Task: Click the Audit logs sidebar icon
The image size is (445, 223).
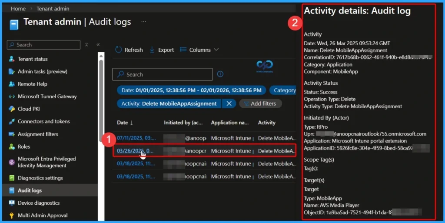Action: [12, 190]
